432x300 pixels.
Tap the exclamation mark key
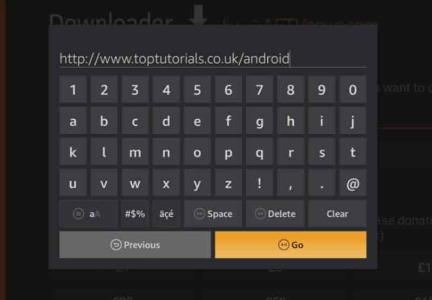point(260,183)
